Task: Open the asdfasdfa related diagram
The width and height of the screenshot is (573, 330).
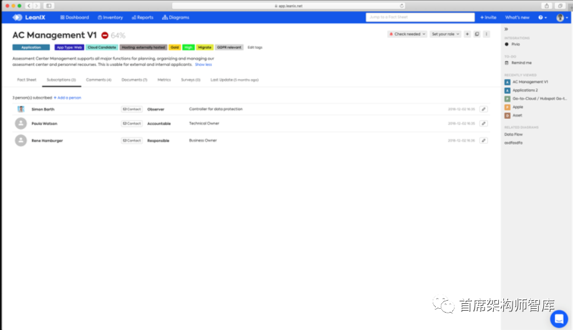Action: coord(513,143)
